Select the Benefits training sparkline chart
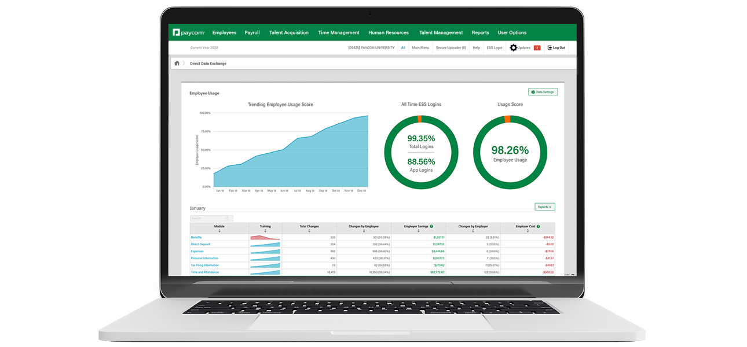Screen dimensions: 747x347 265,237
